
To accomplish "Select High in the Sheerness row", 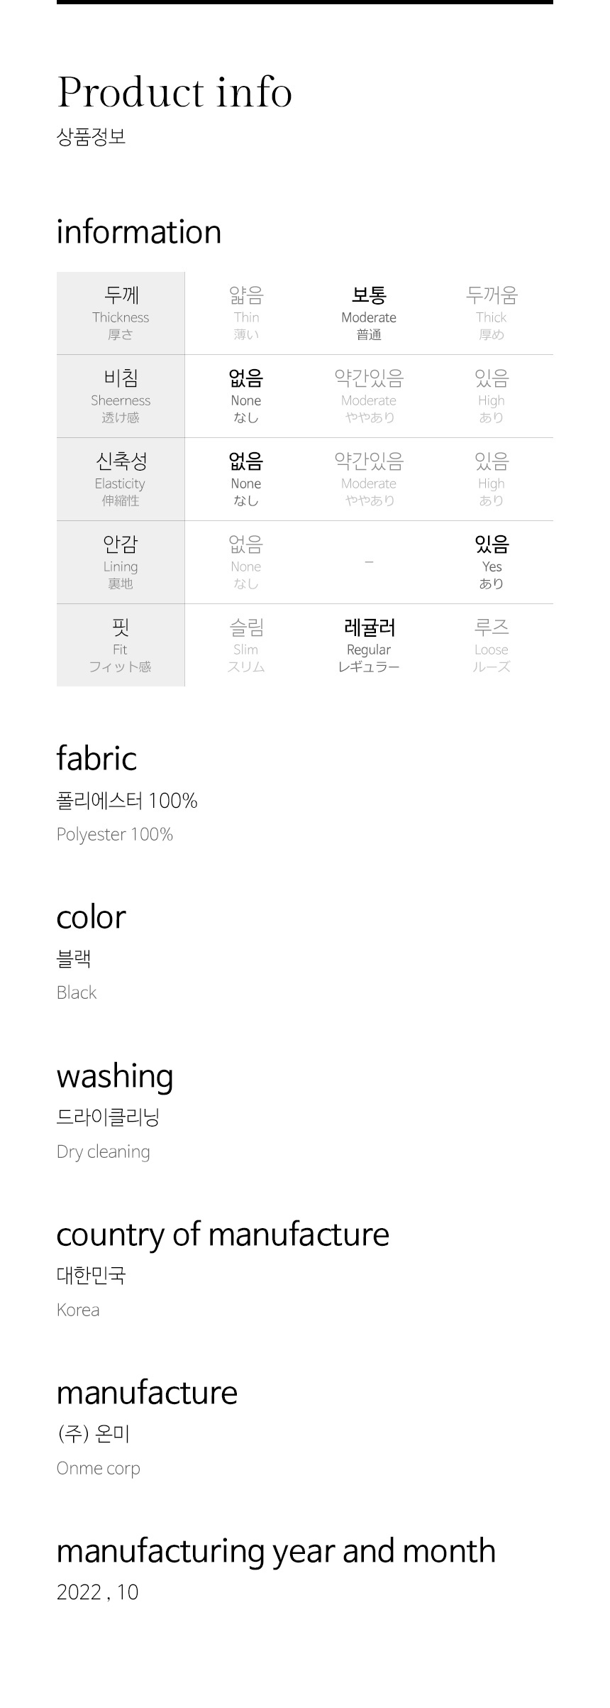I will (492, 396).
